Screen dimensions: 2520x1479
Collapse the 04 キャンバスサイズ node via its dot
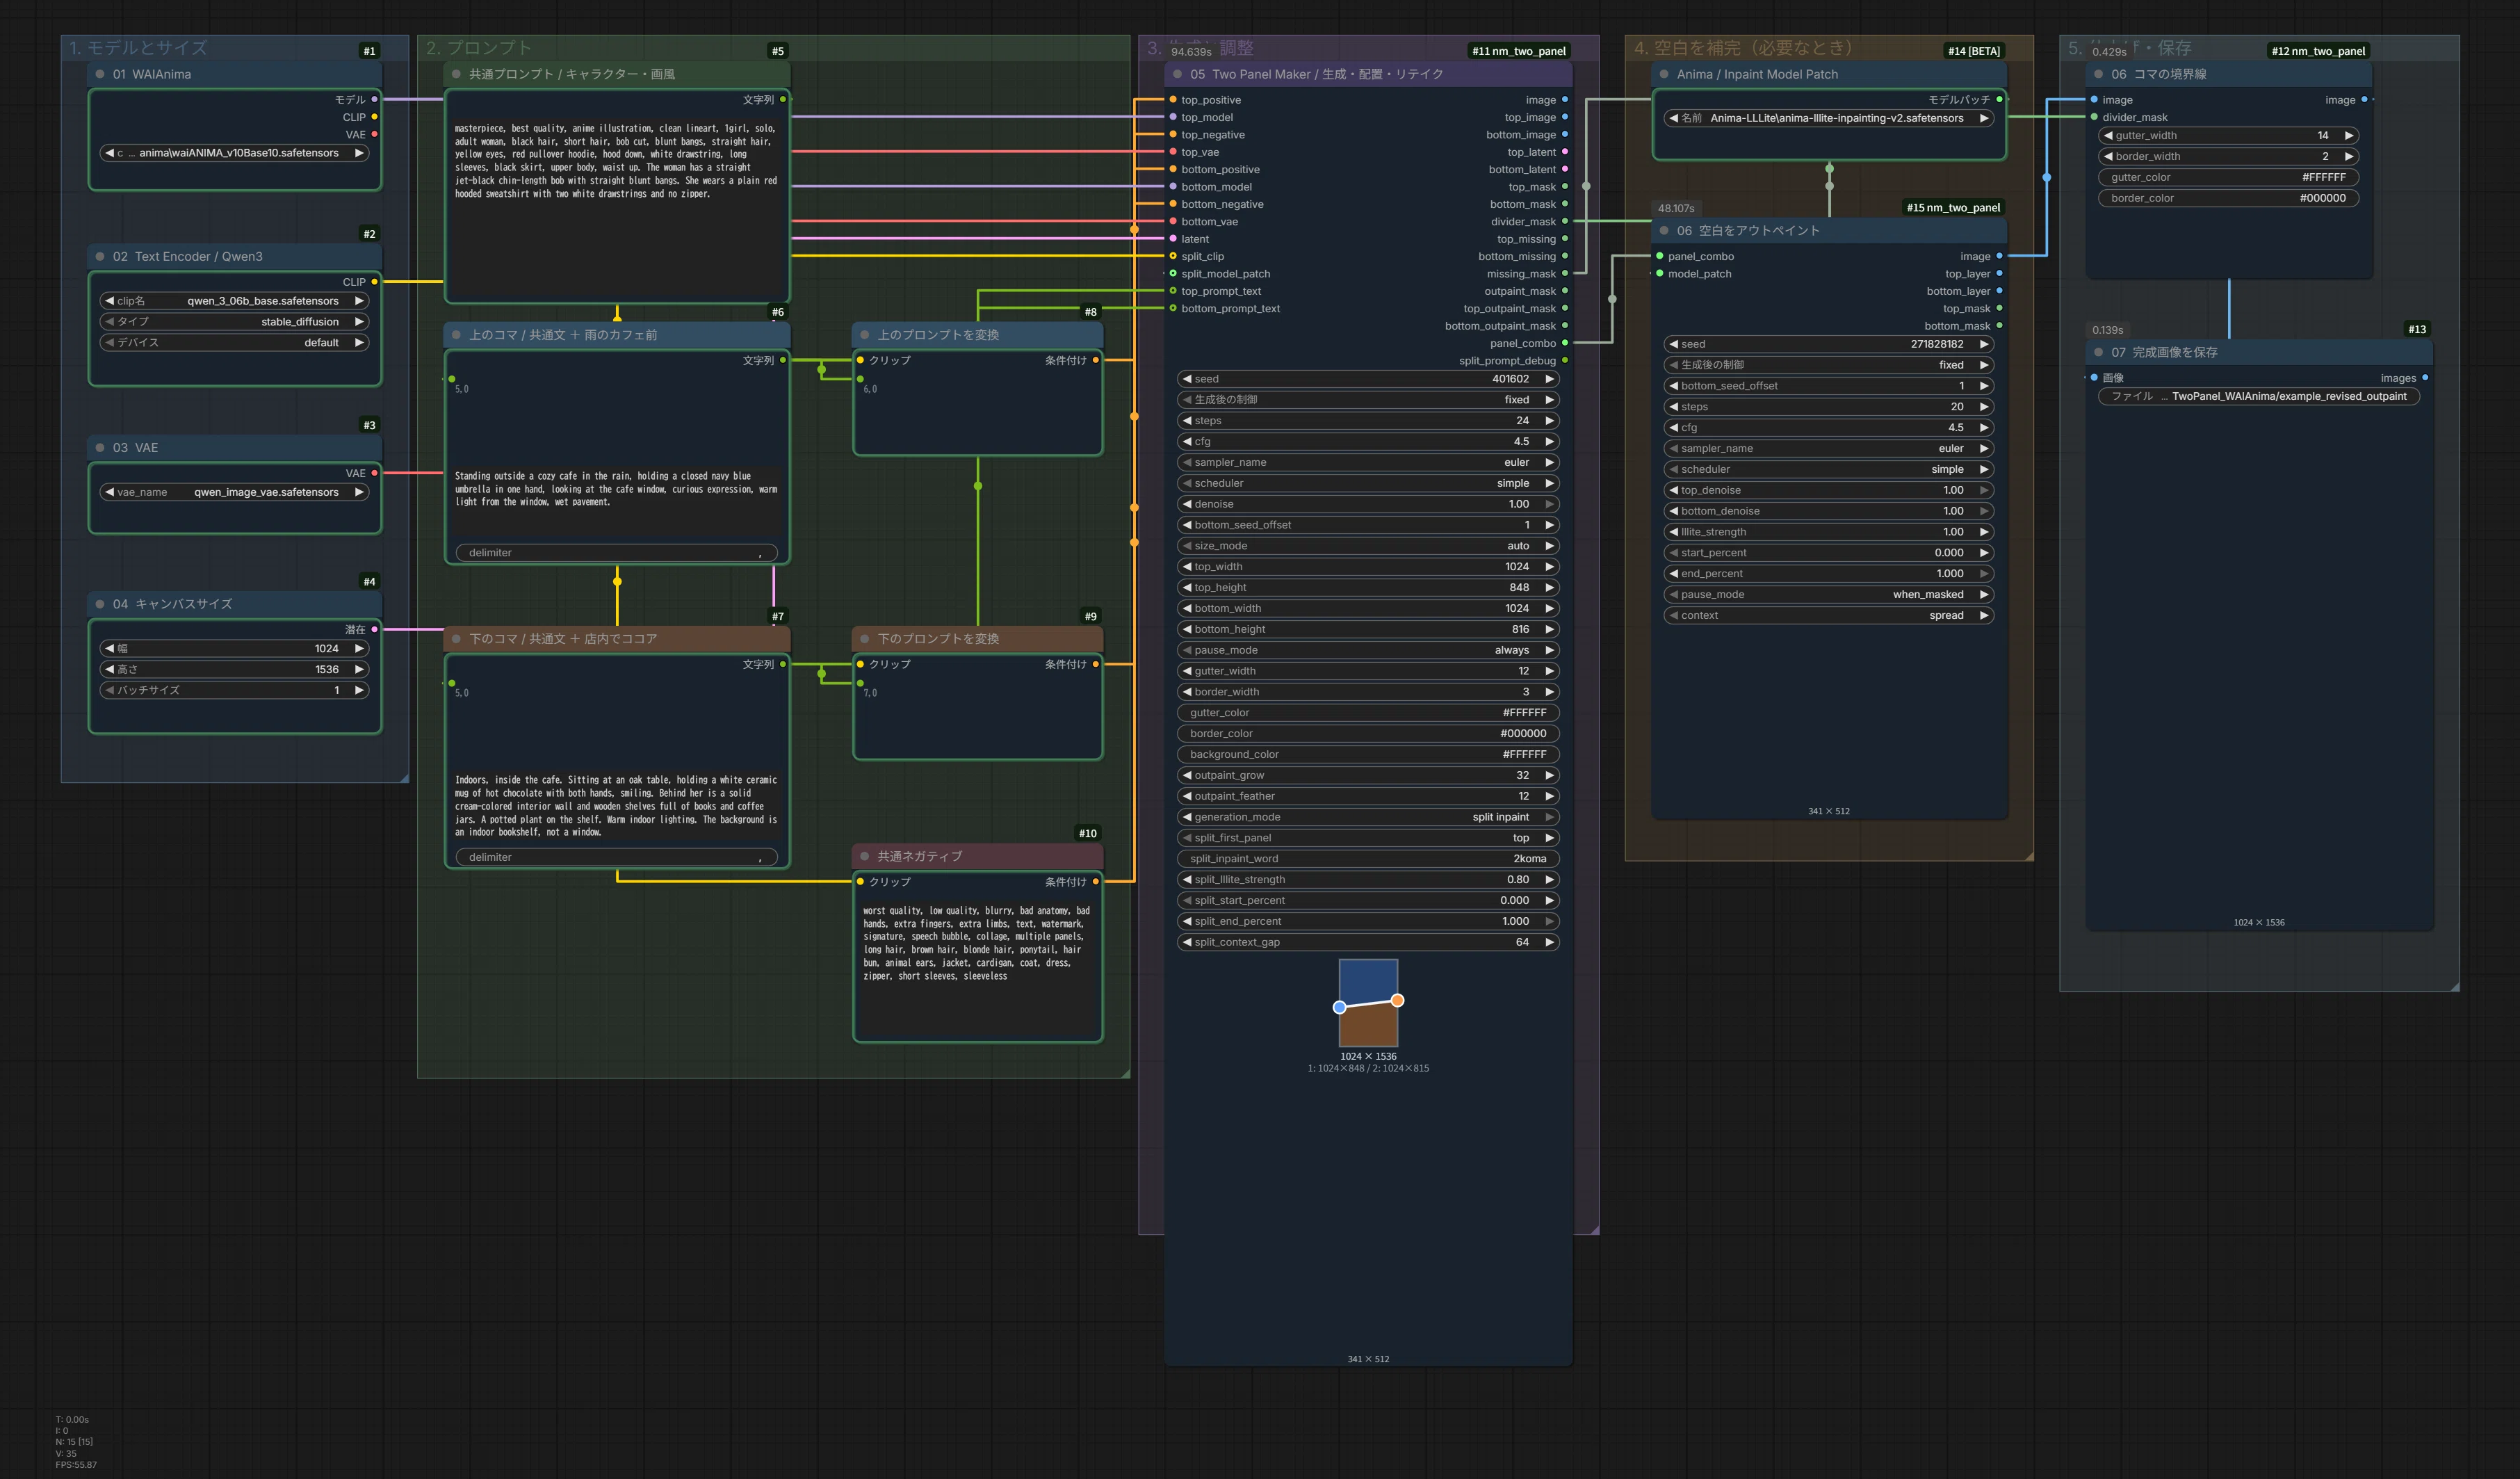pos(100,604)
